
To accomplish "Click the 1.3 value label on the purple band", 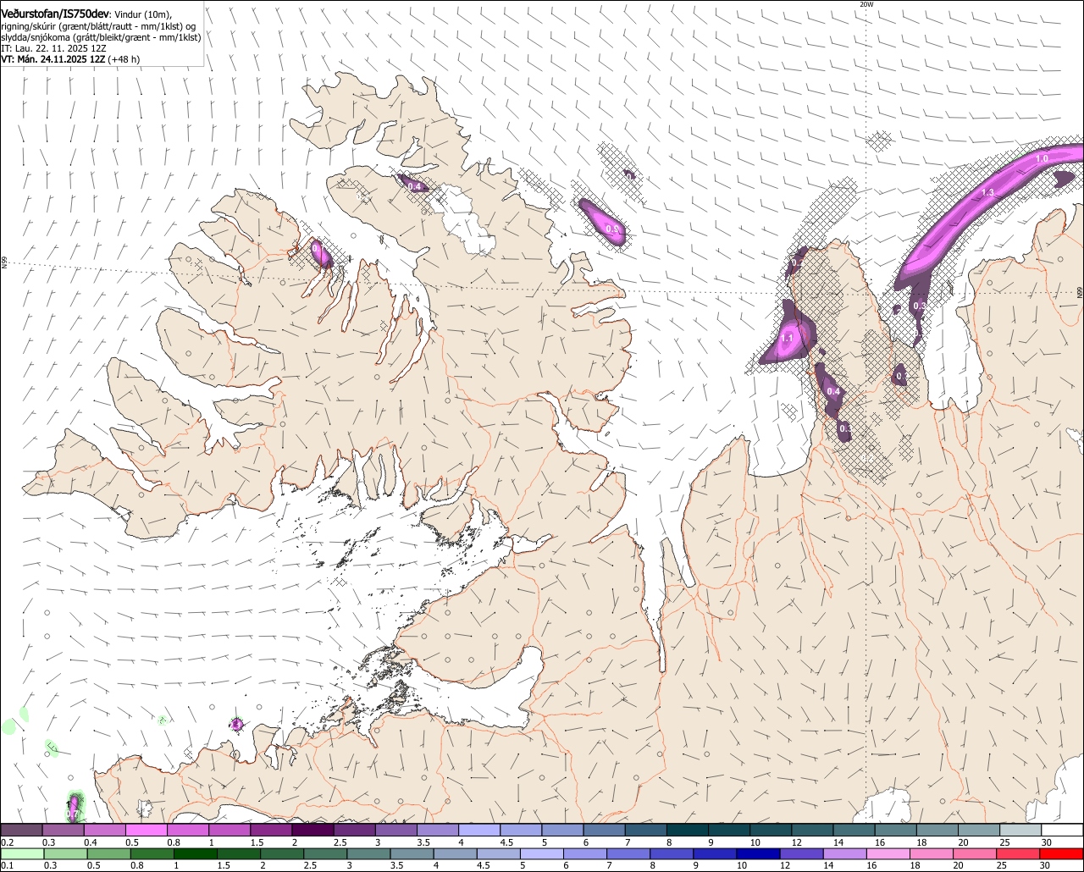I will [x=987, y=193].
